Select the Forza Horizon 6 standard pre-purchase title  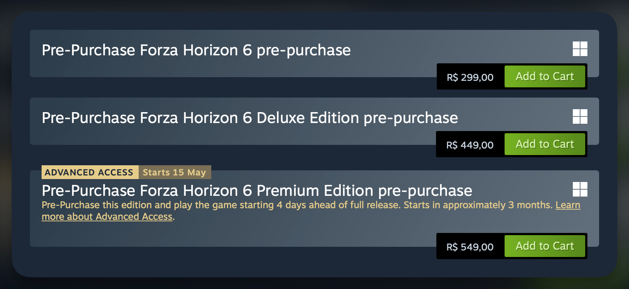click(x=196, y=50)
